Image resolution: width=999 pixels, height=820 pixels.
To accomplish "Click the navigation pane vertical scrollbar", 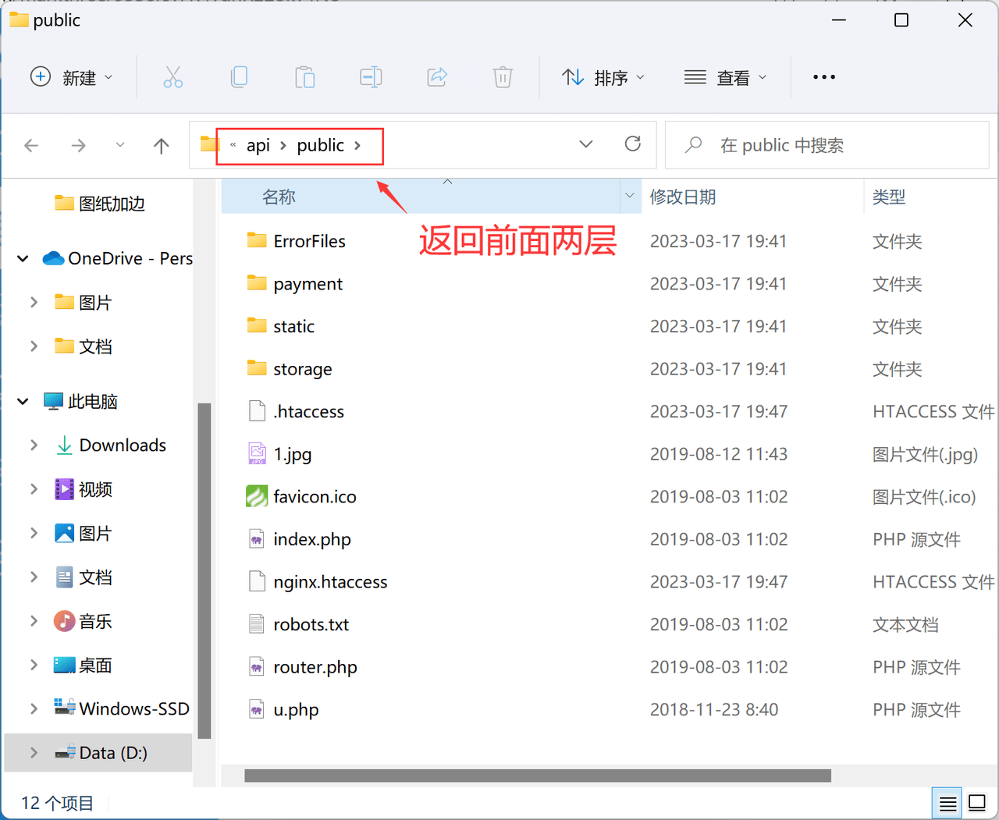I will (x=204, y=570).
